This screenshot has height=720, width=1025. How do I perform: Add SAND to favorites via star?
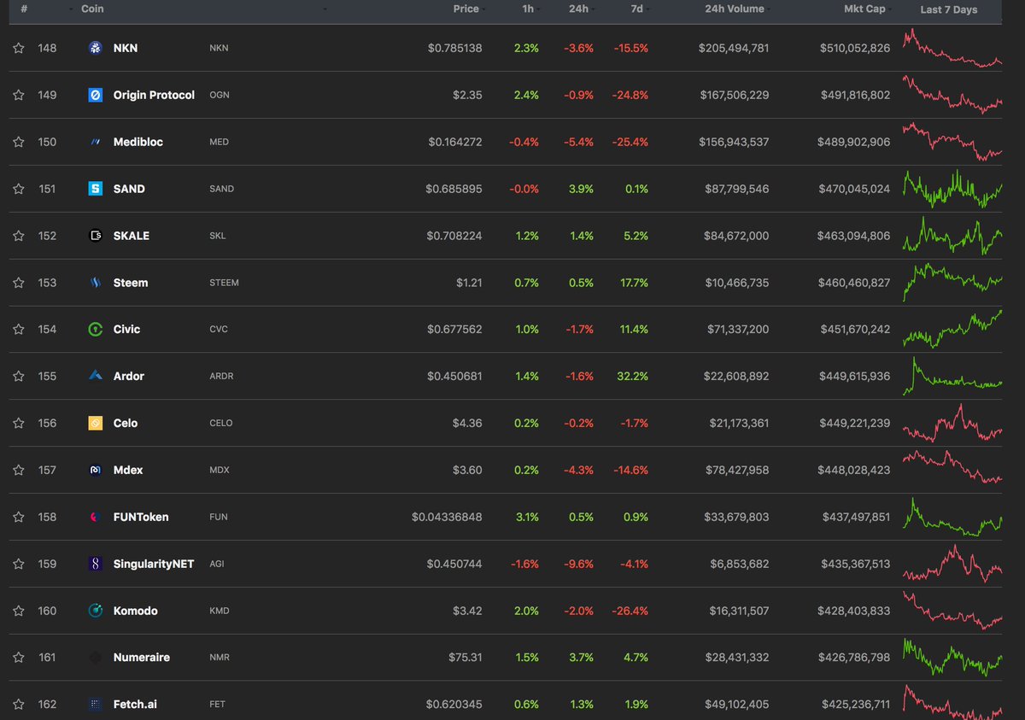coord(19,189)
